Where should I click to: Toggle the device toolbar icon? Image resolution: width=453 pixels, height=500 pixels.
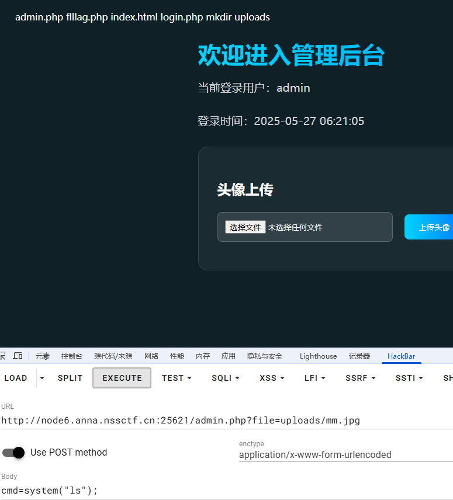pyautogui.click(x=18, y=356)
